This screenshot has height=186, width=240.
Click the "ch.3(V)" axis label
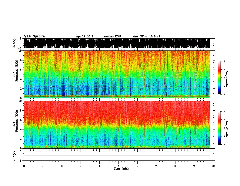click(14, 156)
